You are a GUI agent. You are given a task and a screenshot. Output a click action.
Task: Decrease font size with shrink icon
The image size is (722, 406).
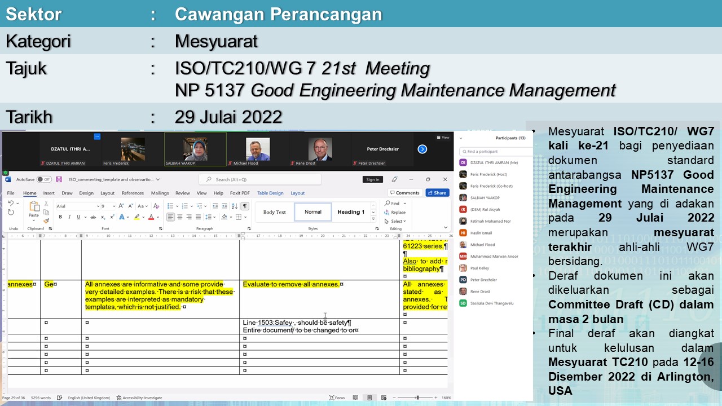coord(130,206)
